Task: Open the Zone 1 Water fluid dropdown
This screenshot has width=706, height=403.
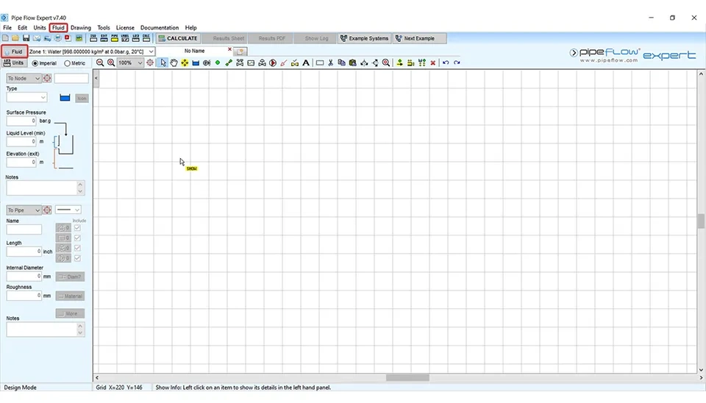Action: coord(151,51)
